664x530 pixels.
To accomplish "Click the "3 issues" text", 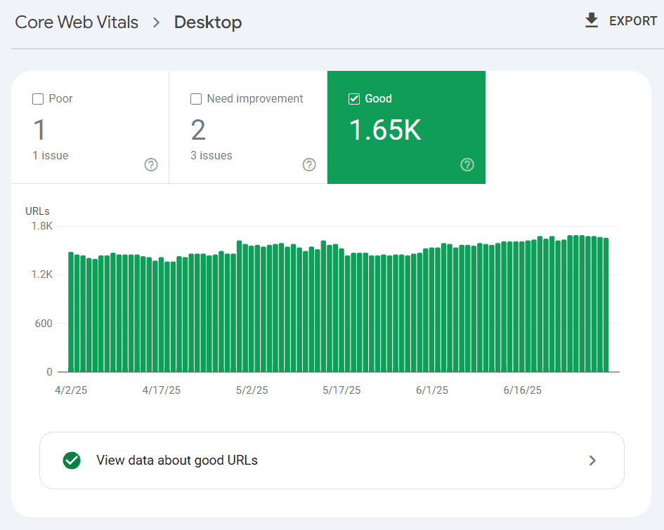I will click(211, 155).
